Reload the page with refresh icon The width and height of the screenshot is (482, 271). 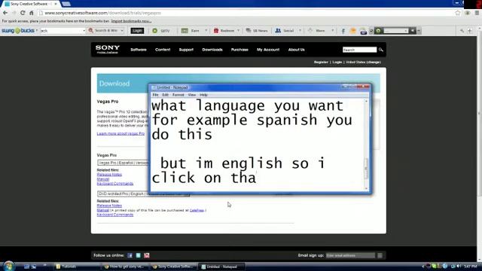pos(23,13)
